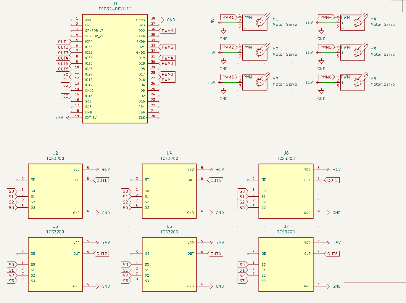The width and height of the screenshot is (406, 303).
Task: Click the GND power symbol at ESP32 pin 38
Action: pyautogui.click(x=162, y=20)
